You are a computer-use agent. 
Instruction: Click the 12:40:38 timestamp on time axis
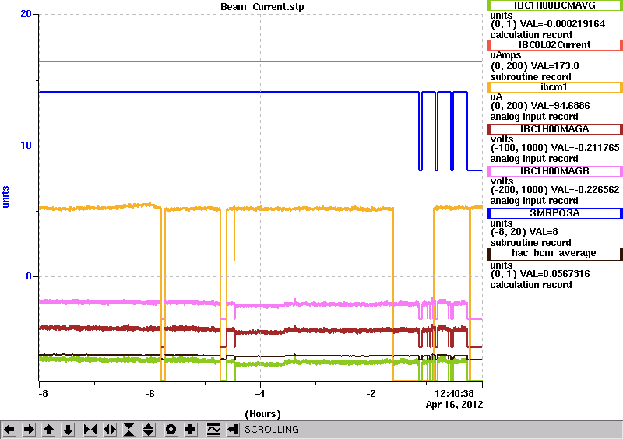tap(454, 394)
